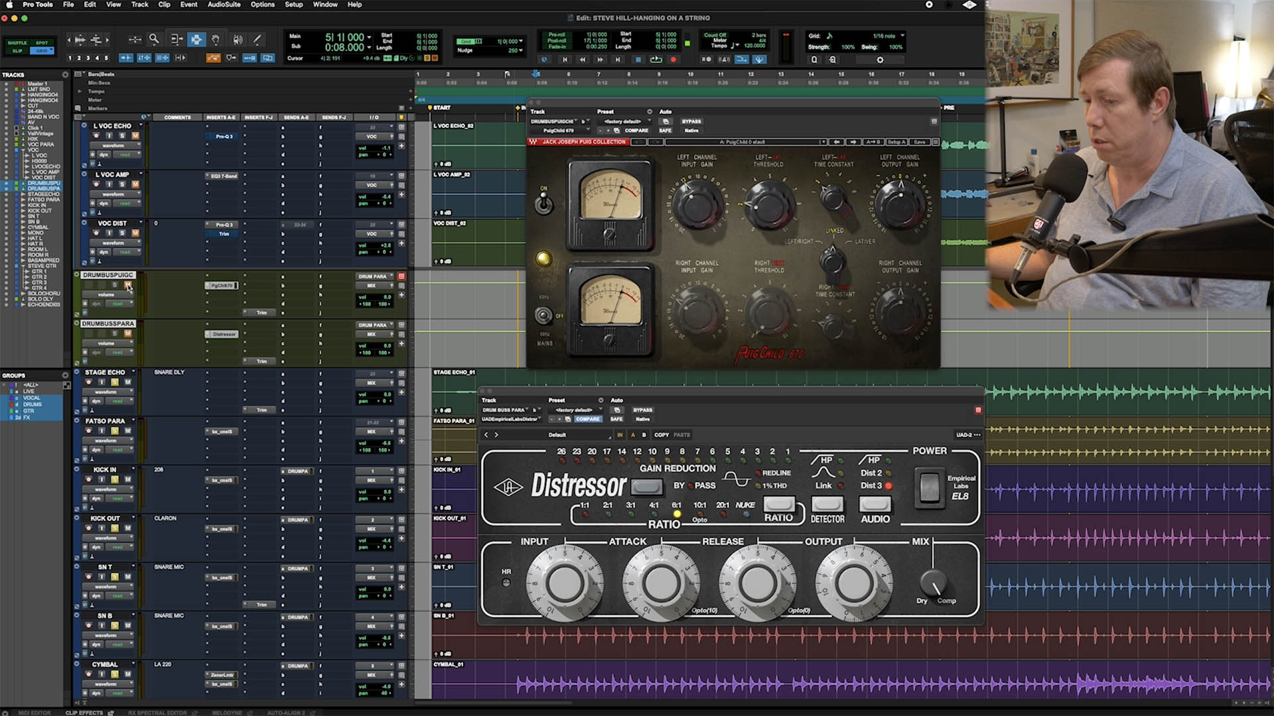Open Grid value 1/16 note dropdown
The width and height of the screenshot is (1274, 716).
pos(902,36)
